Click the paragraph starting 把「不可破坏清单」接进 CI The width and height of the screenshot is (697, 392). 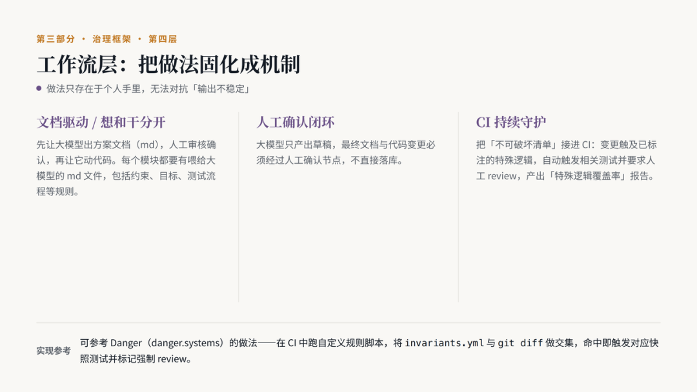point(567,161)
